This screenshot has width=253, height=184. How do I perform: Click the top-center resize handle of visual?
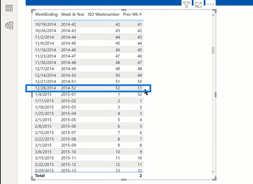pyautogui.click(x=124, y=10)
